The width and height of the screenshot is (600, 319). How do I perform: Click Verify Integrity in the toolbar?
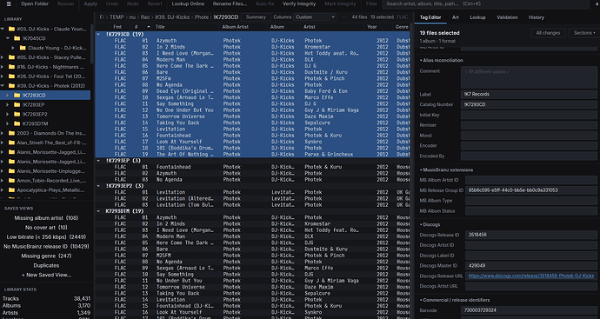click(x=299, y=3)
